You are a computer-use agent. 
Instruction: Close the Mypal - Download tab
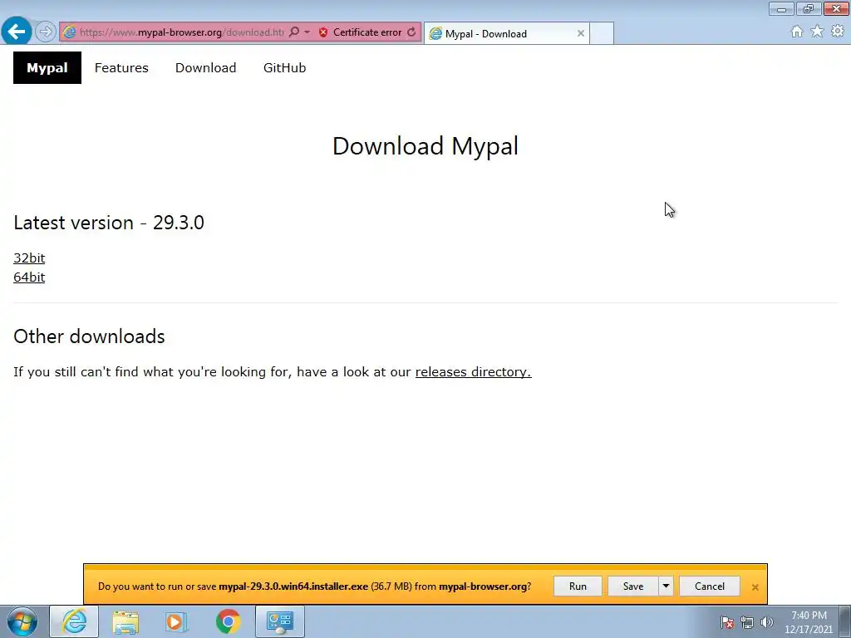click(x=581, y=33)
